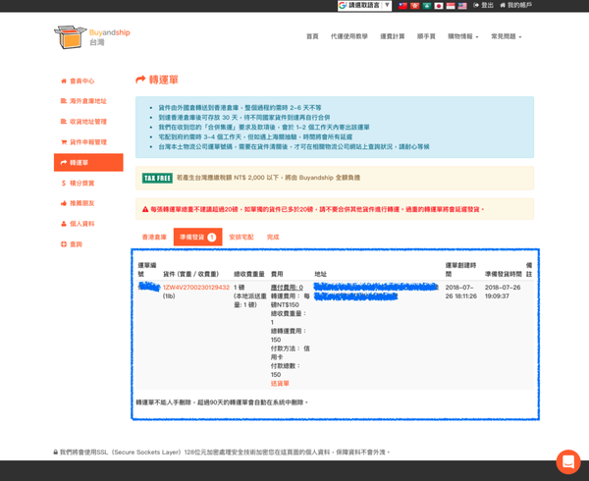This screenshot has width=589, height=481.
Task: Click the 送貨單 link in the table
Action: click(280, 383)
